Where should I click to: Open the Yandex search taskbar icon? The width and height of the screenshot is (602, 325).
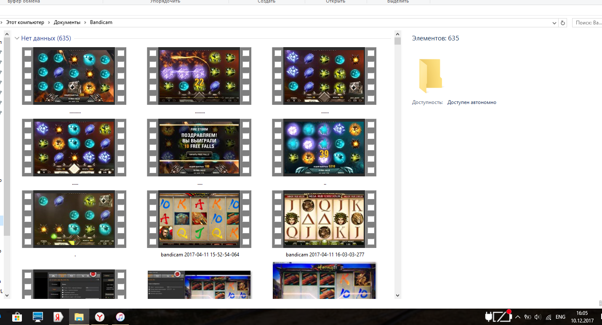coord(58,317)
